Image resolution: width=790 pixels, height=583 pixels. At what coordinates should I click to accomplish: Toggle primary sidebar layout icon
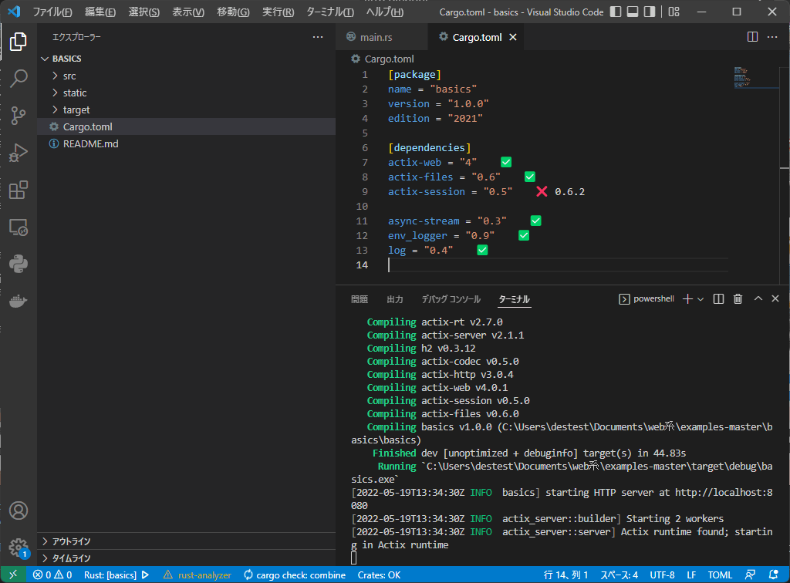click(x=616, y=12)
